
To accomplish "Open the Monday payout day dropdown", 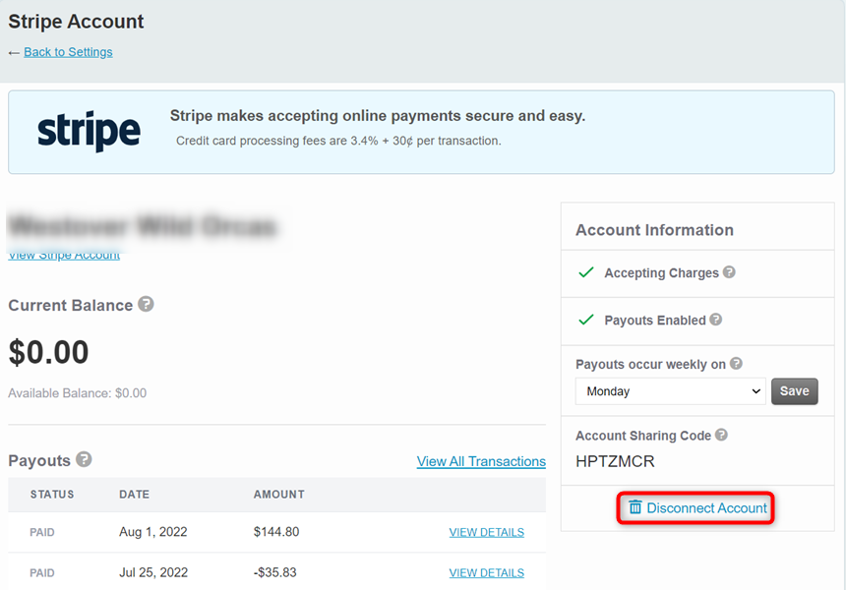I will [670, 391].
